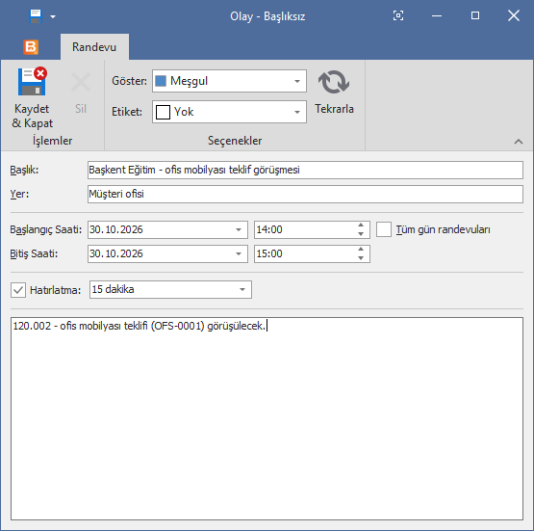Open the Başlangıç Saati date picker dropdown
Screen dimensions: 534x531
point(239,230)
